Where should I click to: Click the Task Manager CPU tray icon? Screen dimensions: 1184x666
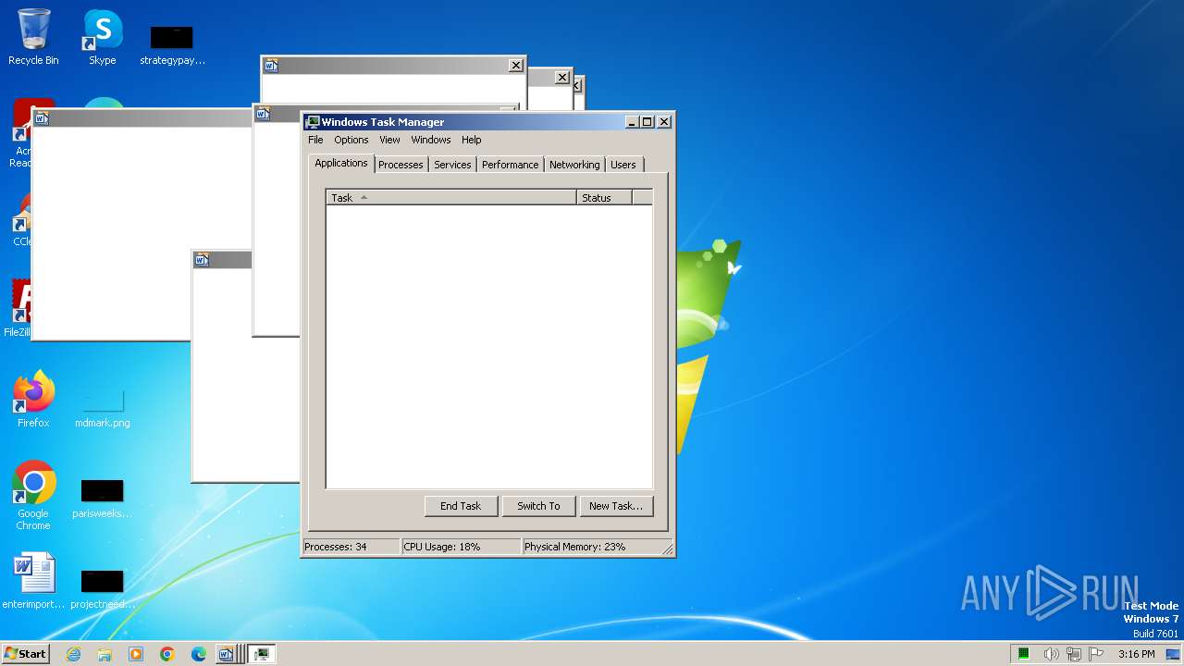tap(1024, 654)
